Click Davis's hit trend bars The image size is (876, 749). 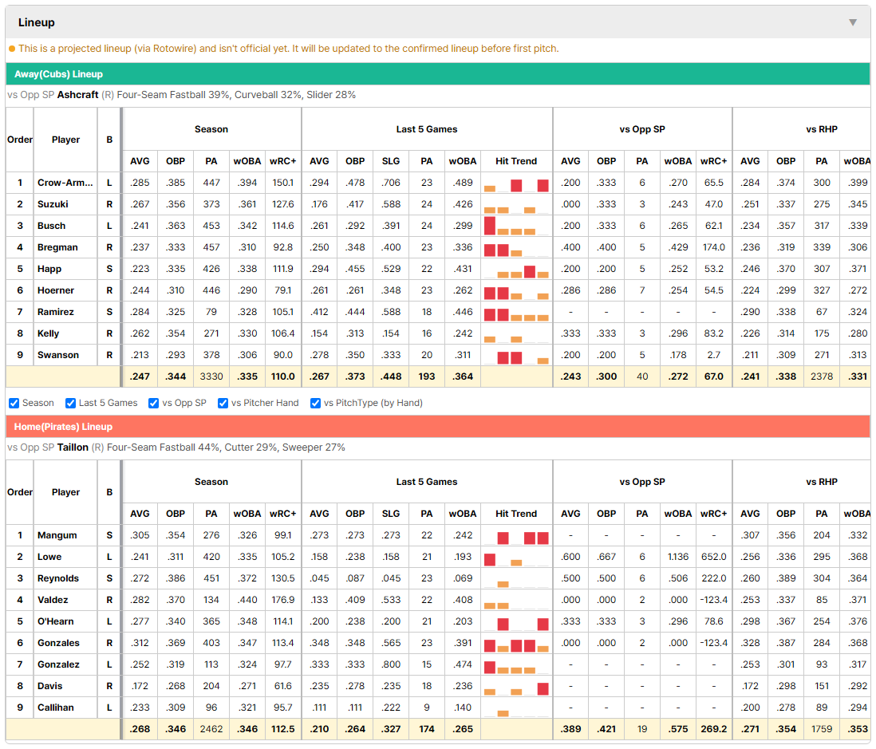point(516,687)
